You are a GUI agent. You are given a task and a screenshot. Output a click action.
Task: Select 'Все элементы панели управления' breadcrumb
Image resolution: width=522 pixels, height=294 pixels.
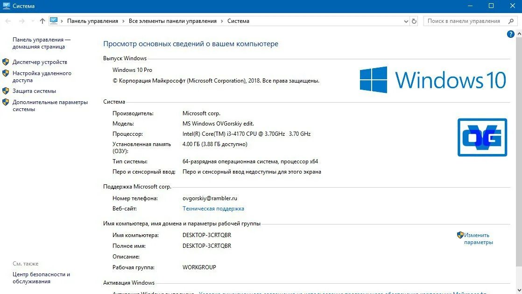[x=172, y=21]
